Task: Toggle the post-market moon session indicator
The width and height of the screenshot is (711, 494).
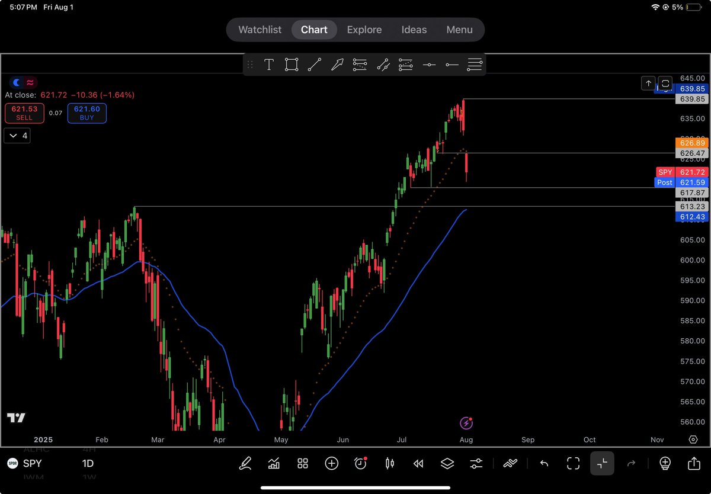Action: [17, 83]
